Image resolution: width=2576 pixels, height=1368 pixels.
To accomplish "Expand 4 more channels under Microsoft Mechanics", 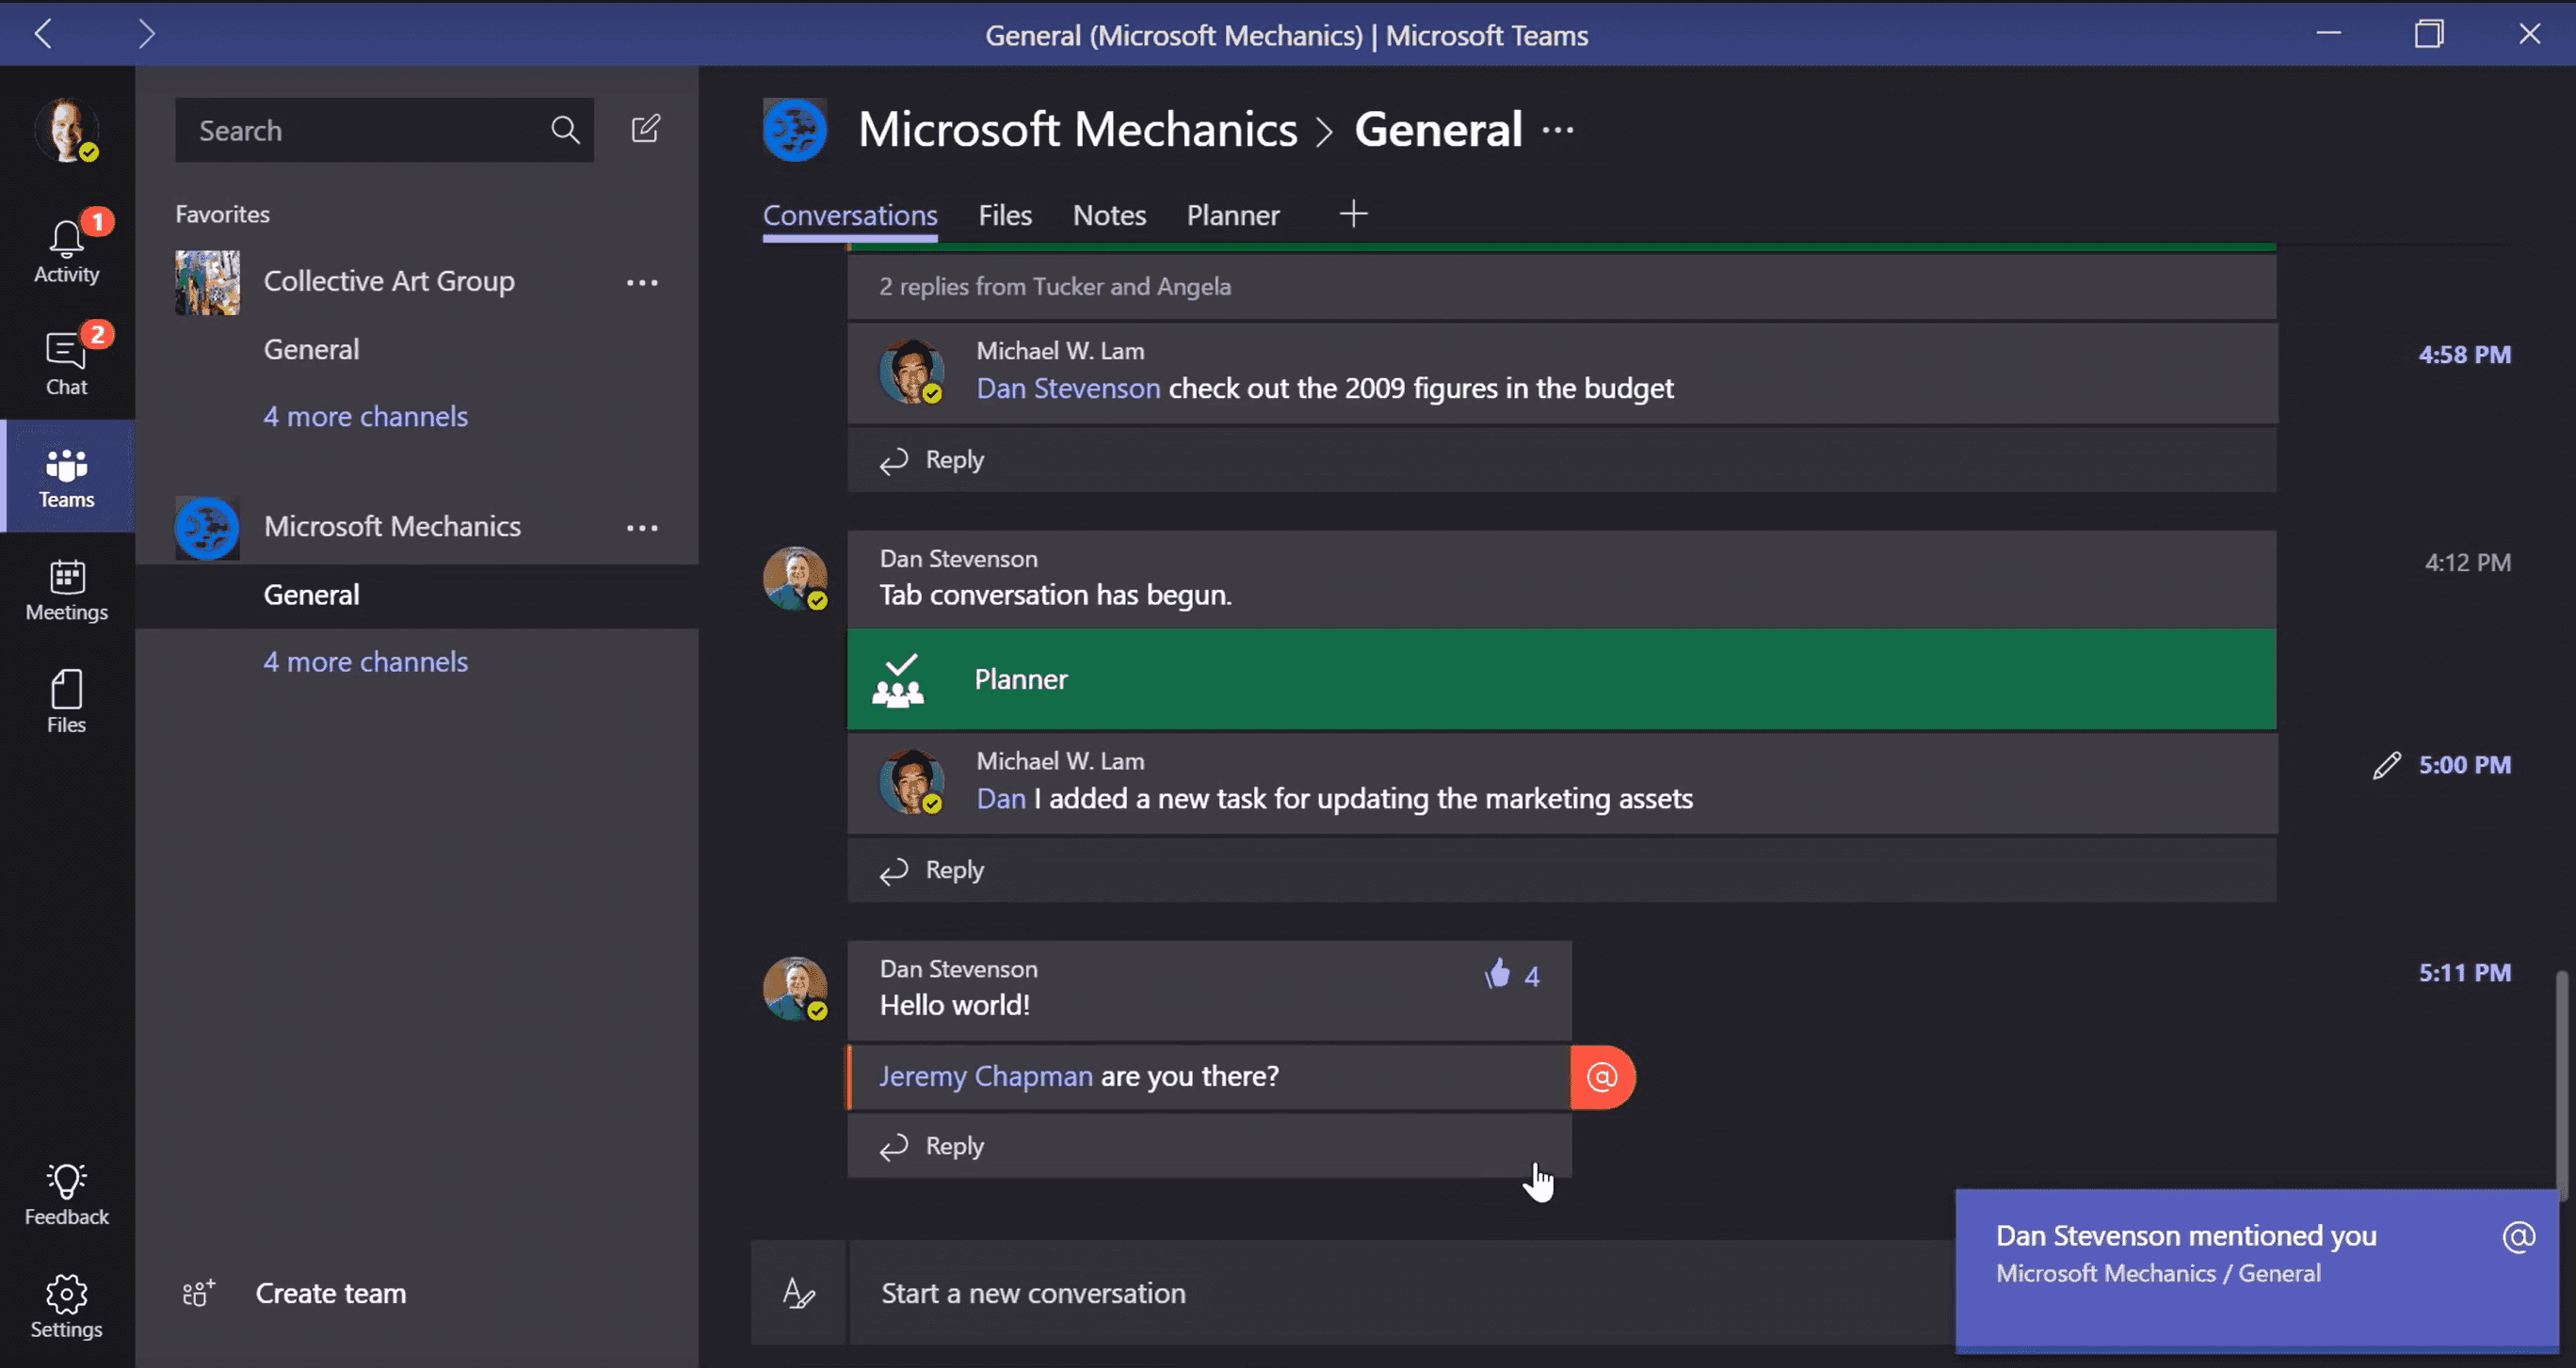I will [365, 661].
